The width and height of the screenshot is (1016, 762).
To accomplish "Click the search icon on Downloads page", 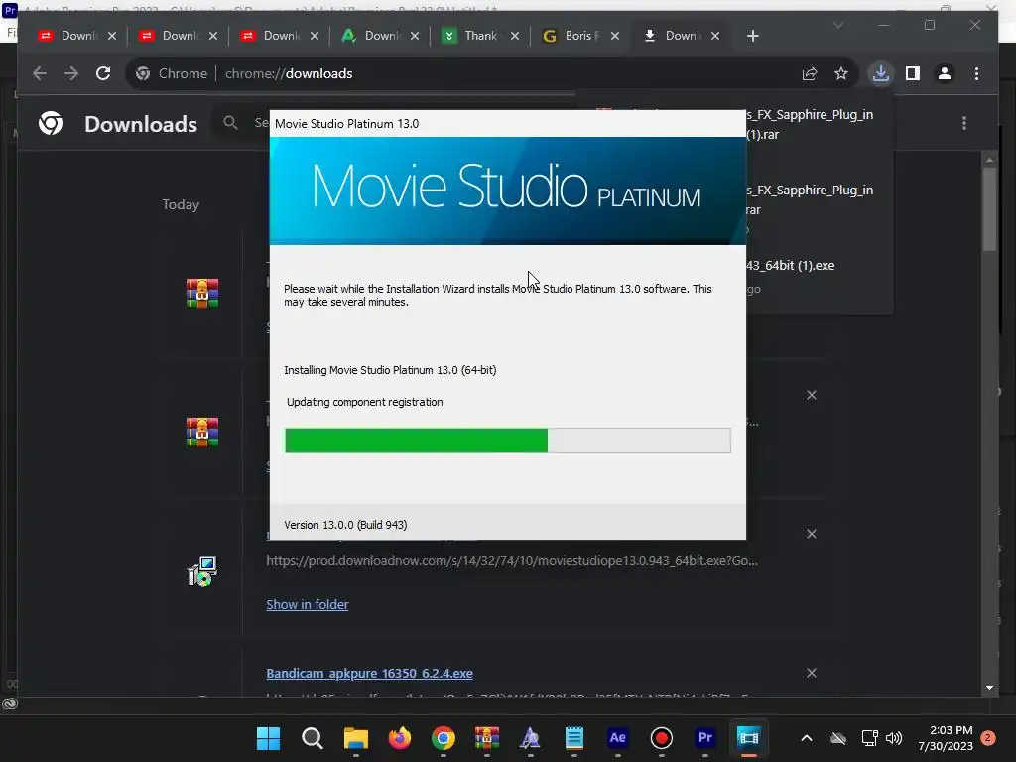I will click(230, 122).
